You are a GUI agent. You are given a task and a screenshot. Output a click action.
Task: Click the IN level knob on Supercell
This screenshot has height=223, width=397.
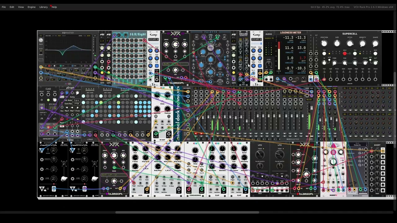point(324,63)
